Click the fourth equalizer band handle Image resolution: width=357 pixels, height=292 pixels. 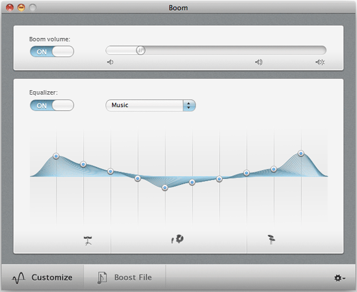[x=137, y=178]
